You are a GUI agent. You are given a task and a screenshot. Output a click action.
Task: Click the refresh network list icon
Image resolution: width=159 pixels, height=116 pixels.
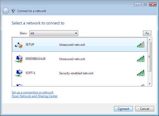click(x=147, y=33)
